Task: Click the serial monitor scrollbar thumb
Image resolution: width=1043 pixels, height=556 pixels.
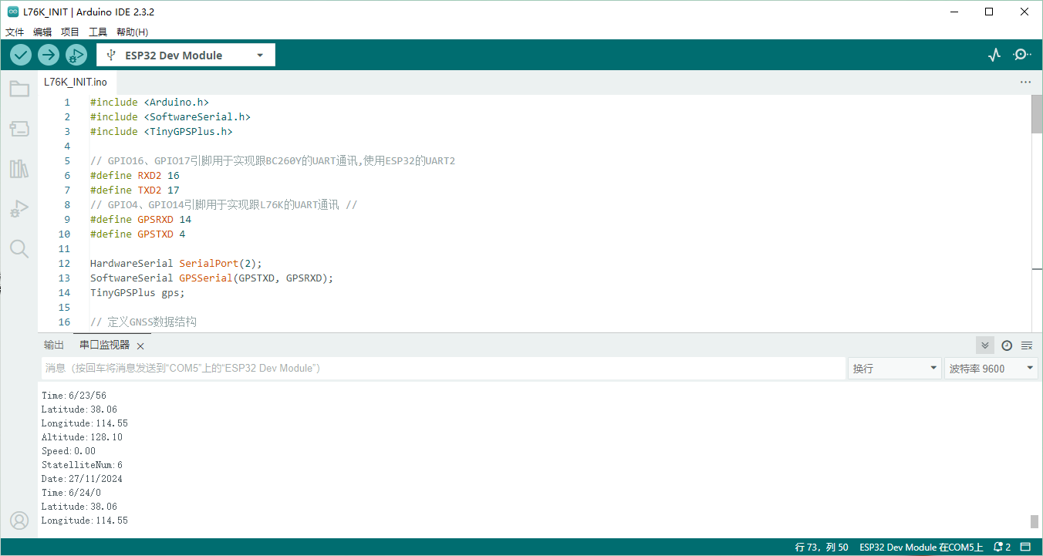Action: [1035, 521]
